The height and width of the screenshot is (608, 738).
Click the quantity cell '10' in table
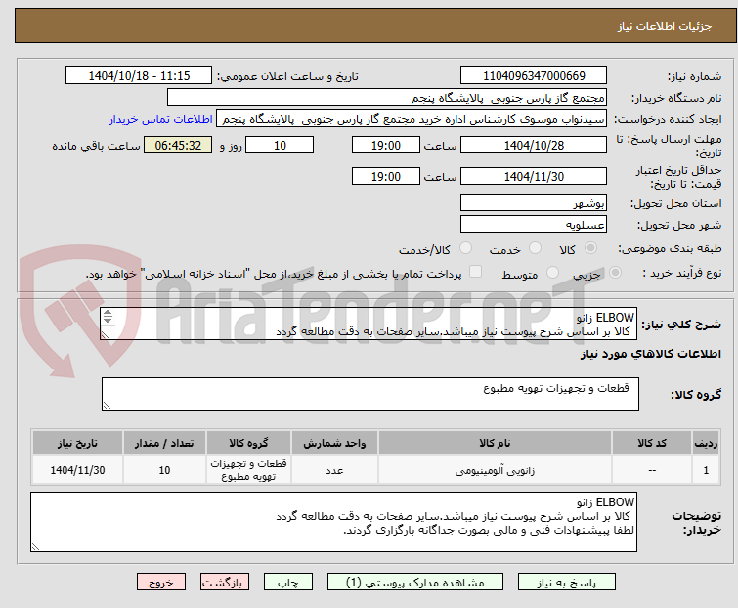pyautogui.click(x=164, y=470)
